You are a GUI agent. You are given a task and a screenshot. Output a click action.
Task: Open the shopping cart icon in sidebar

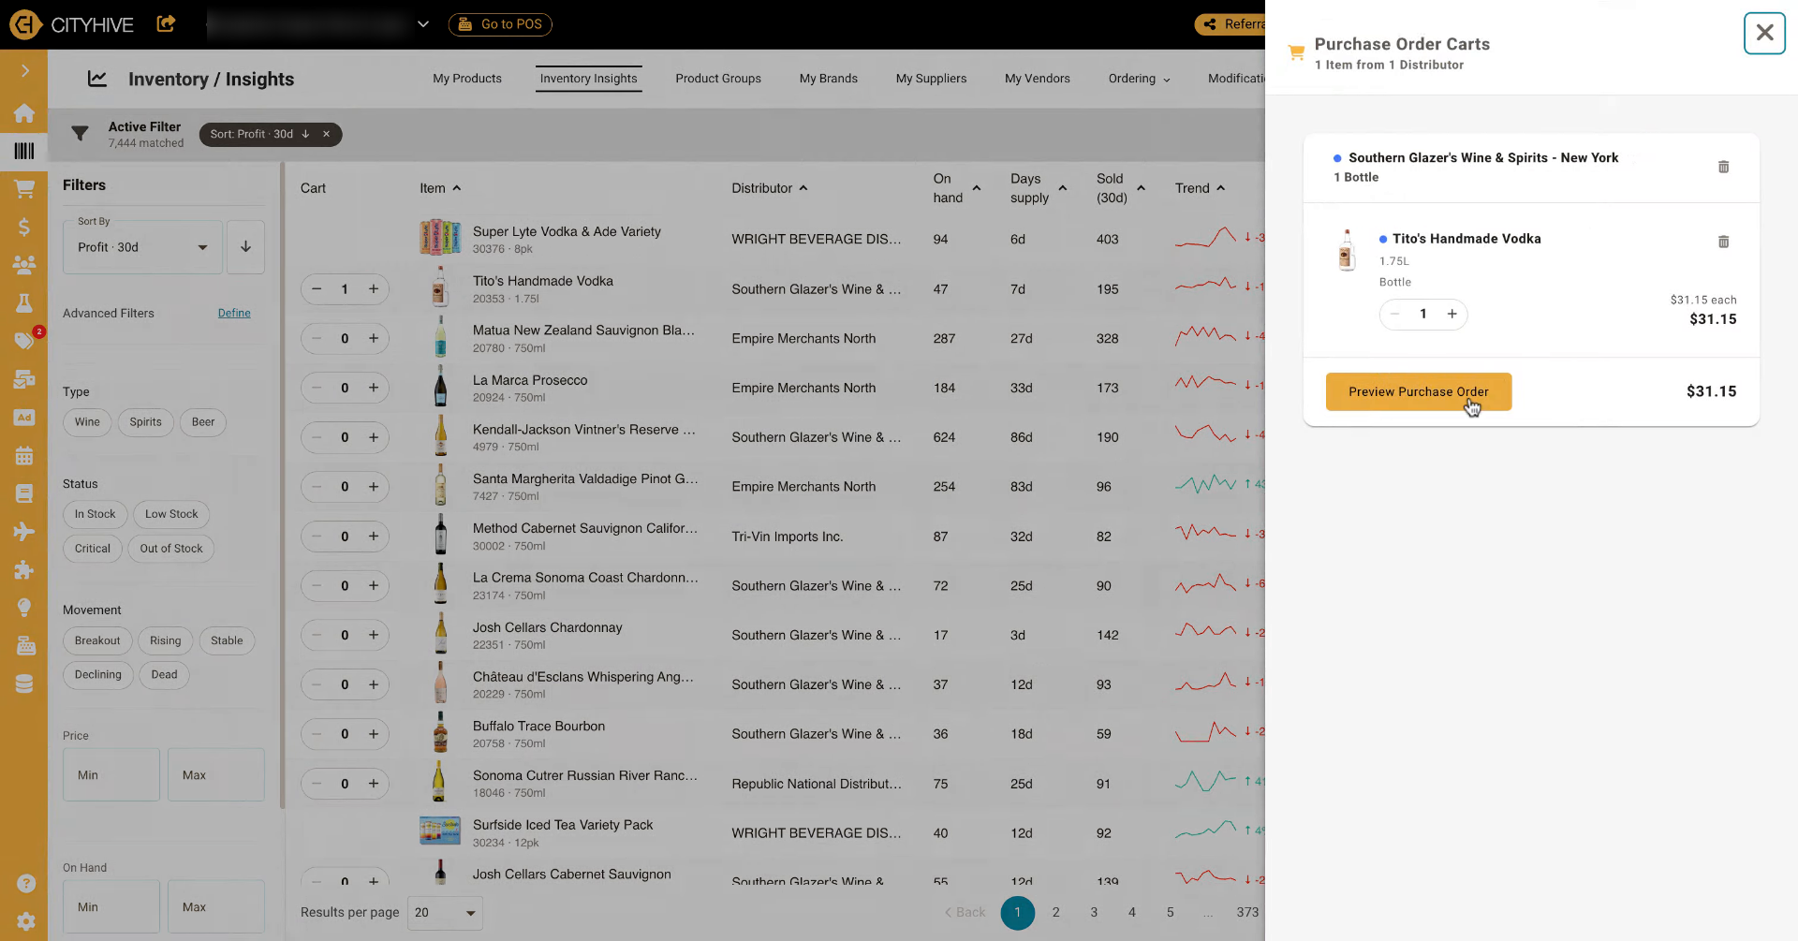(x=24, y=188)
